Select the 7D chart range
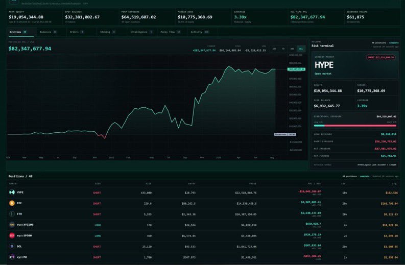The height and width of the screenshot is (265, 405). click(283, 49)
